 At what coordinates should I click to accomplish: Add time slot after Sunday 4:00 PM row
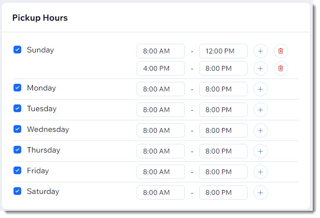[x=261, y=68]
